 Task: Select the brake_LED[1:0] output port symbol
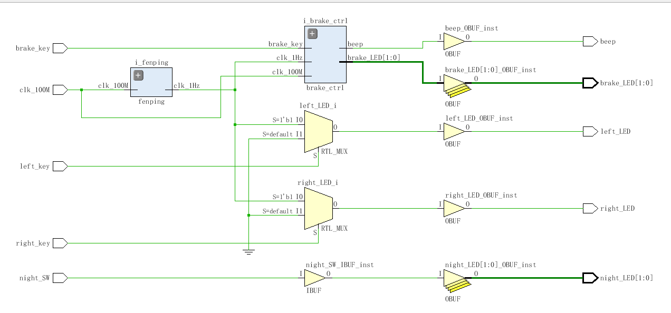click(590, 83)
